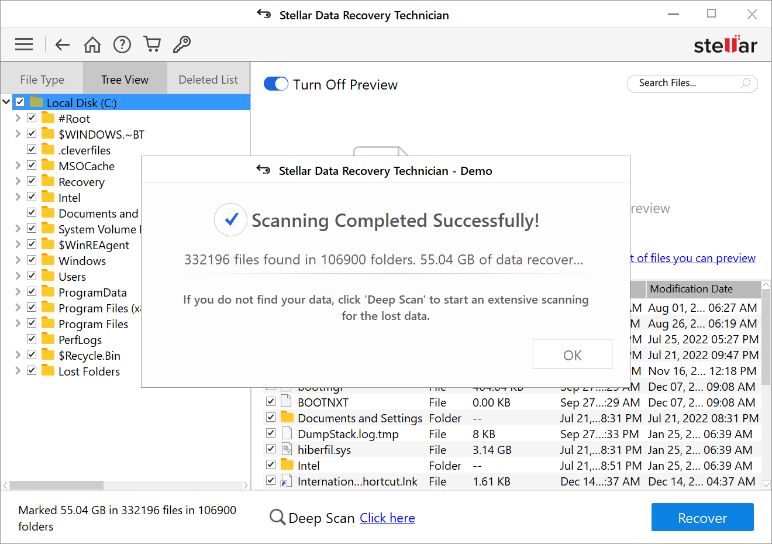Click the ProgramData folder icon
The width and height of the screenshot is (772, 544).
tap(48, 292)
